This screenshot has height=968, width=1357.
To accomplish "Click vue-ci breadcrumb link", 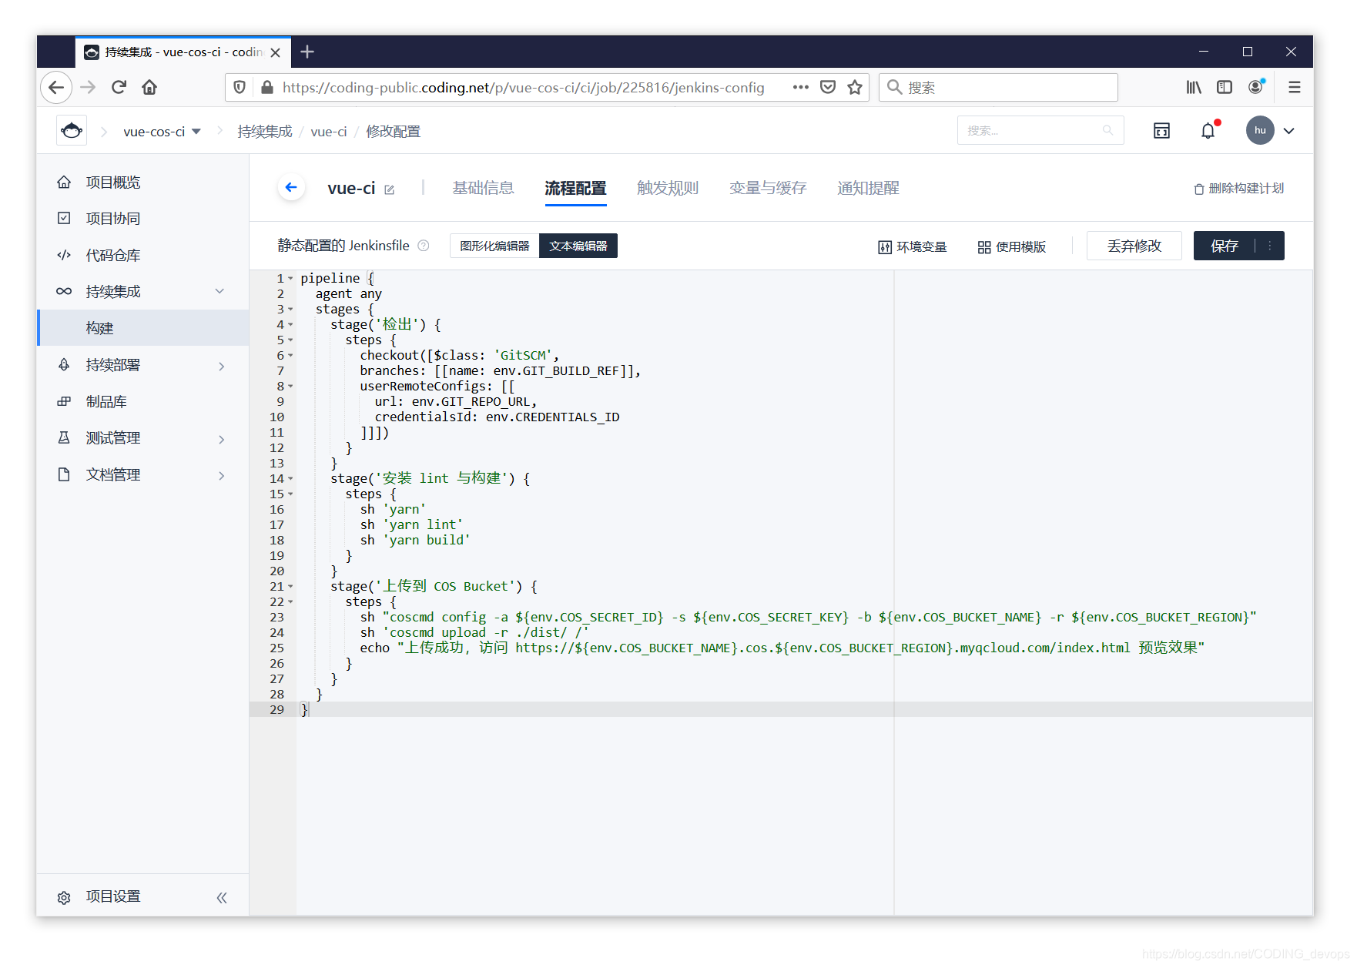I will pyautogui.click(x=329, y=132).
